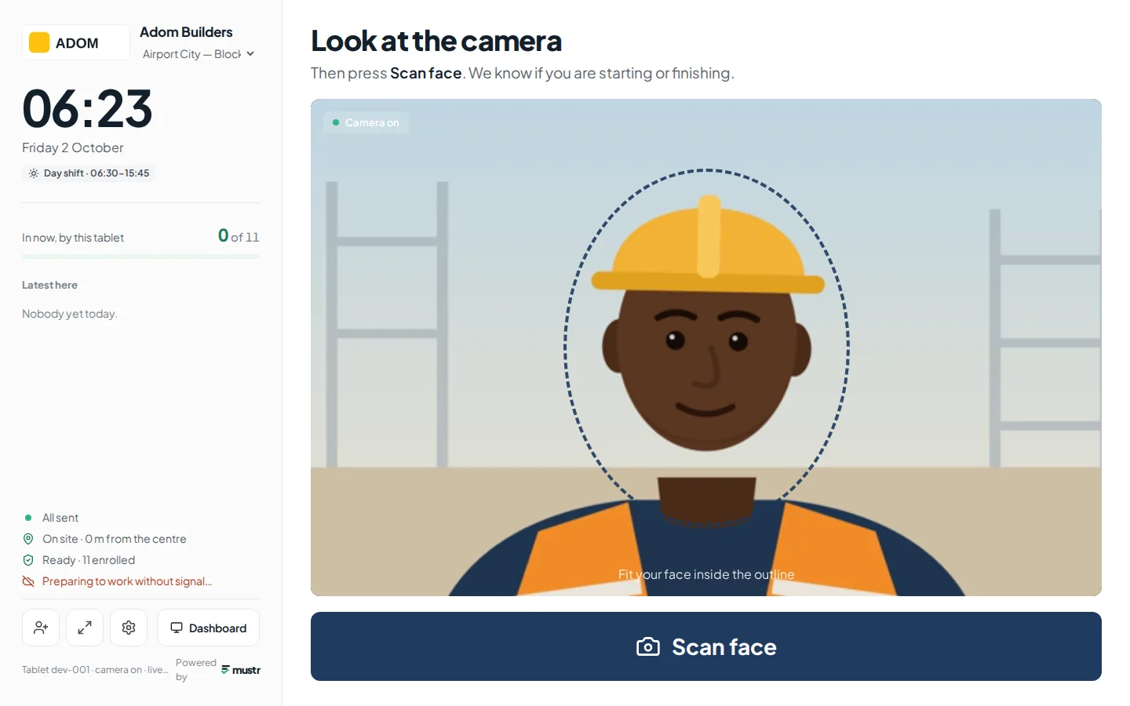Screen dimensions: 1130x706
Task: Click Ready 11 enrolled status
Action: coord(89,560)
